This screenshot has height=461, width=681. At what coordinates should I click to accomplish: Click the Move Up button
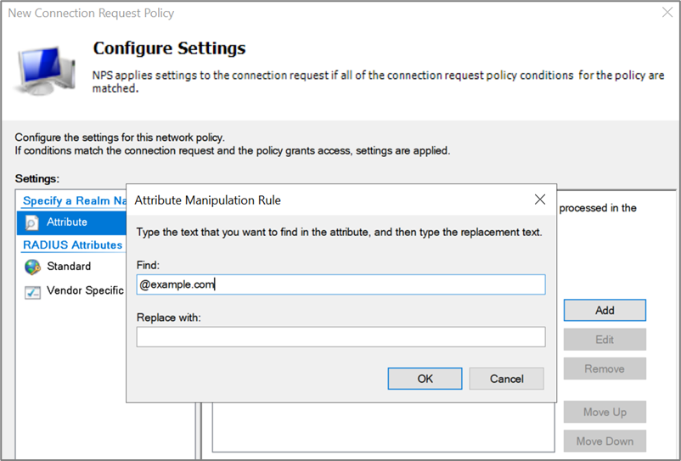pyautogui.click(x=605, y=413)
